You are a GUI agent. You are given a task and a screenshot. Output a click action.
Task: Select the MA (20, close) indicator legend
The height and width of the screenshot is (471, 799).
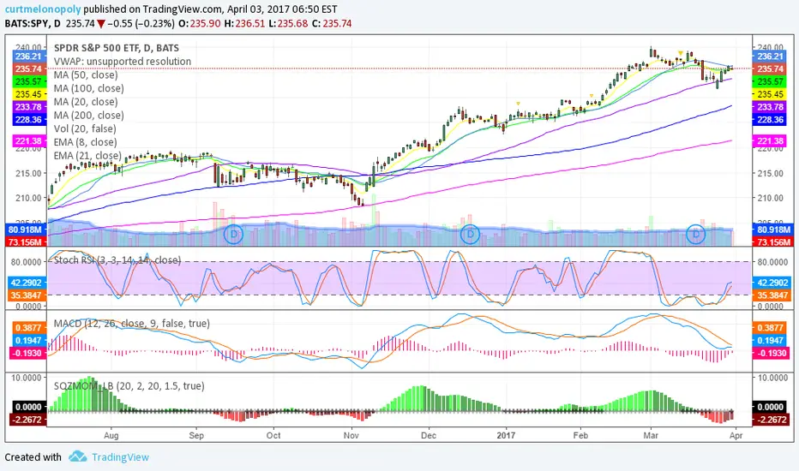tap(86, 102)
